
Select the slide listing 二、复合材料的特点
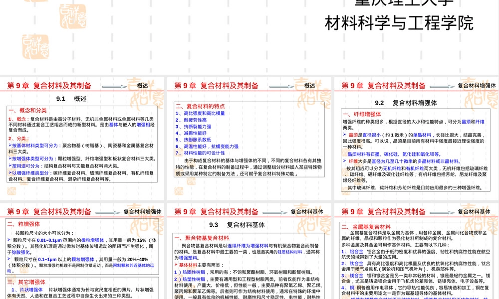[249, 139]
